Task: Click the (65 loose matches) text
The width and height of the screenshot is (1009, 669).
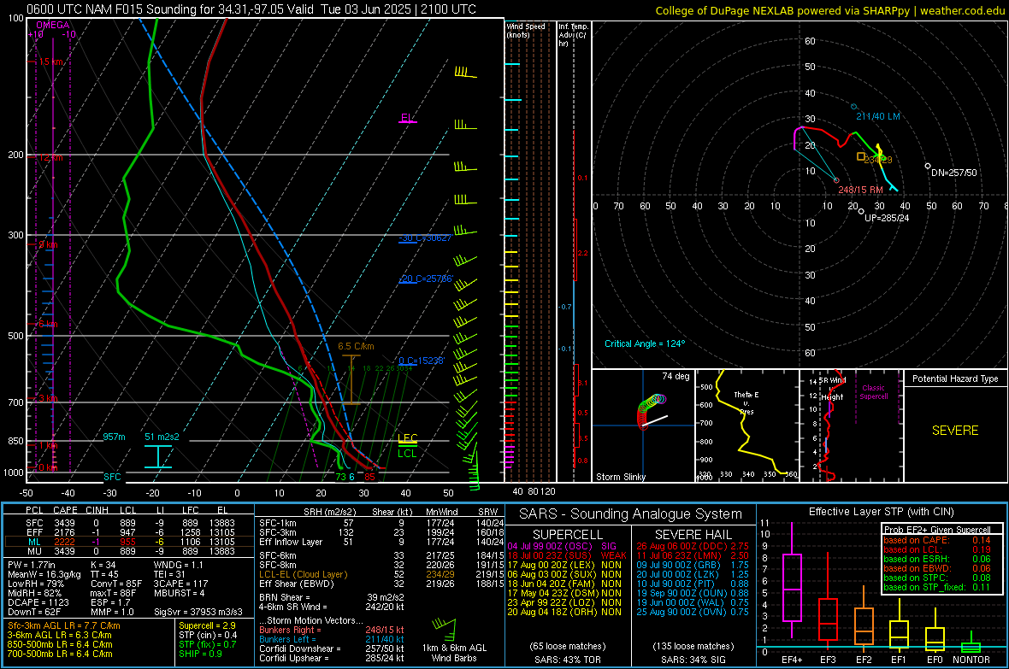Action: click(x=568, y=646)
